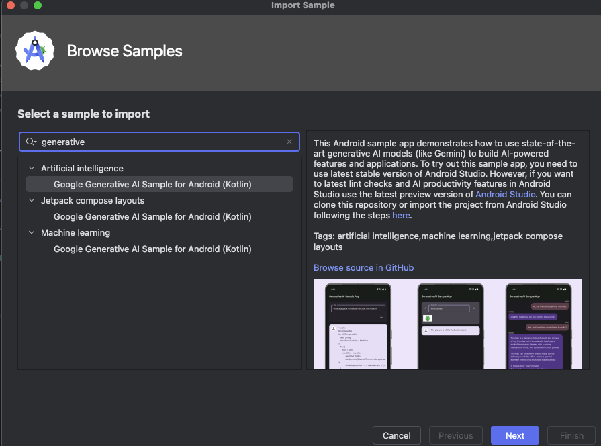
Task: Click the search magnifier icon in the field
Action: 30,142
